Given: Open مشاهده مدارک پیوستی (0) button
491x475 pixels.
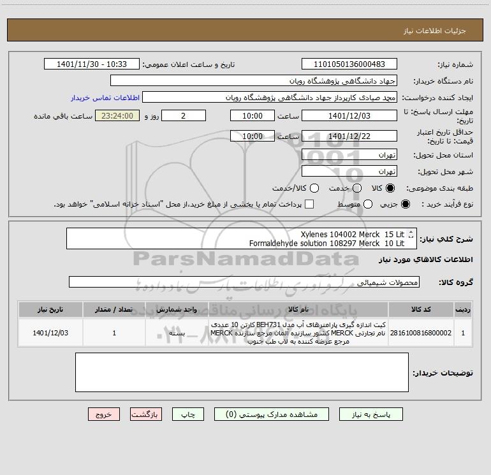Looking at the screenshot, I should 271,414.
